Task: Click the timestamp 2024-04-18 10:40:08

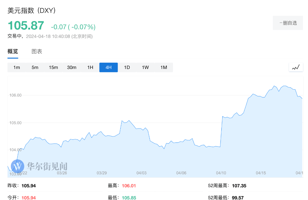Action: coord(48,36)
